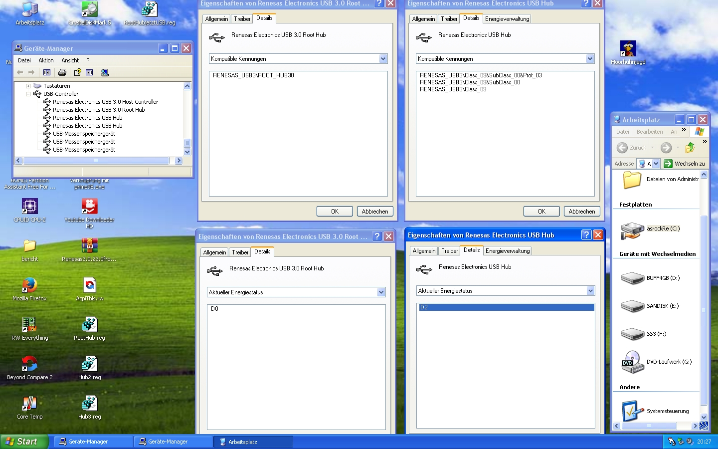718x449 pixels.
Task: Click the down scroll arrow in Geräte-Manager tree
Action: click(x=187, y=152)
